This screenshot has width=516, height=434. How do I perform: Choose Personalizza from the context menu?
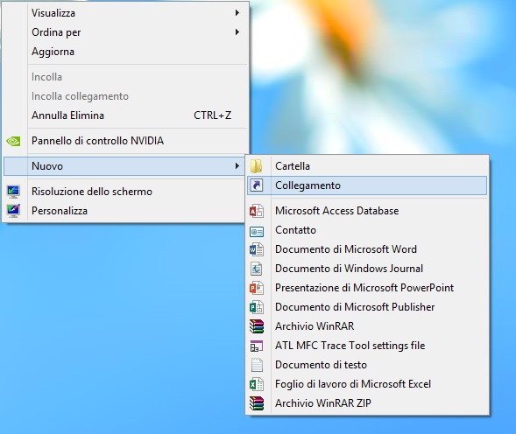[x=125, y=211]
